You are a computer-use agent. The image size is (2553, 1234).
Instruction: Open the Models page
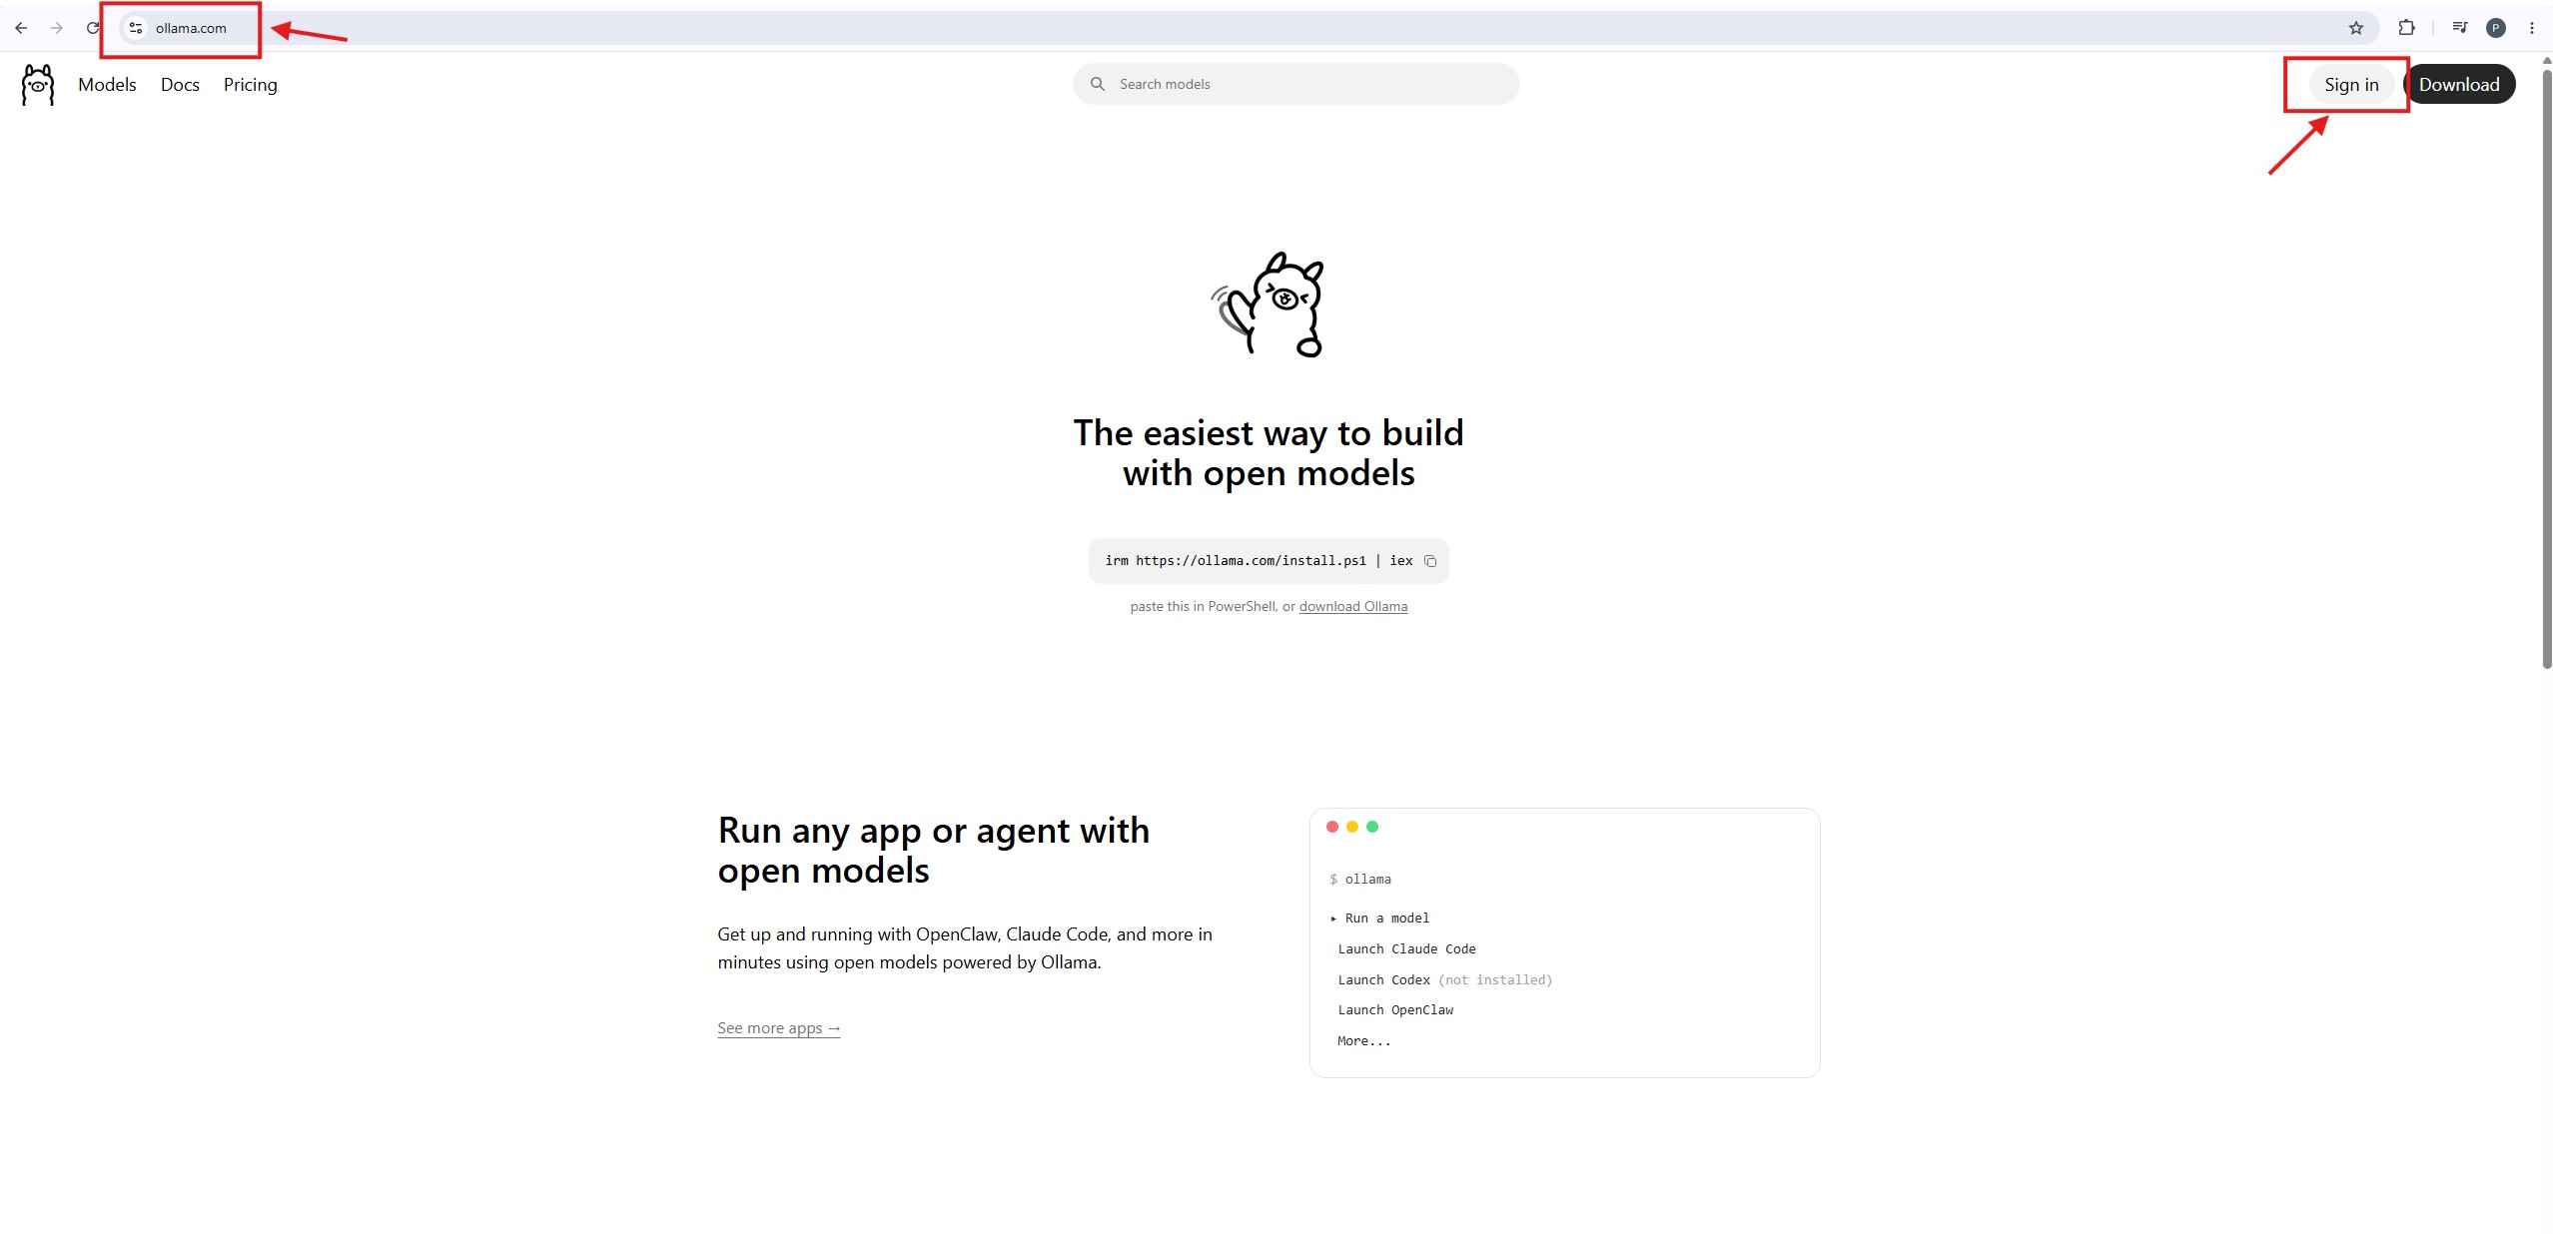click(x=107, y=85)
